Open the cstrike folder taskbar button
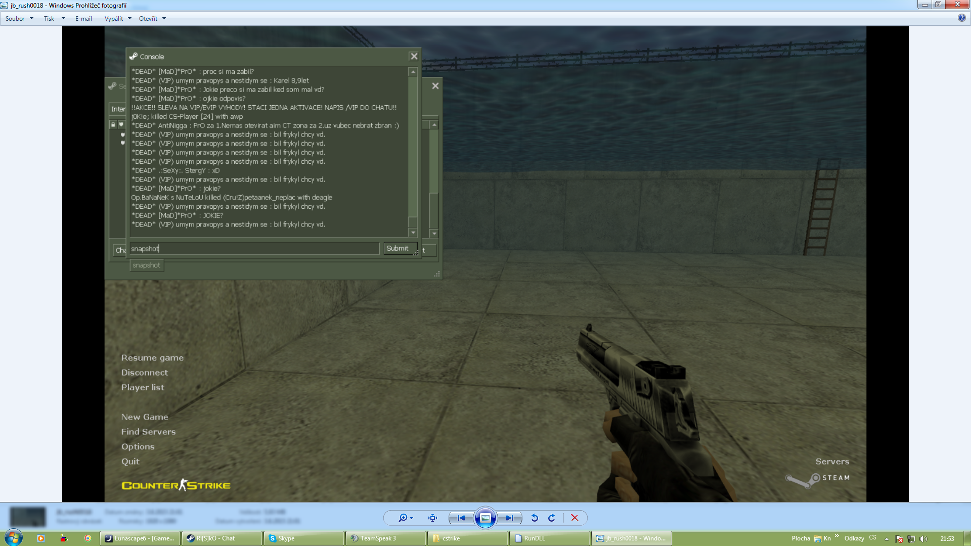Image resolution: width=971 pixels, height=546 pixels. pos(468,538)
